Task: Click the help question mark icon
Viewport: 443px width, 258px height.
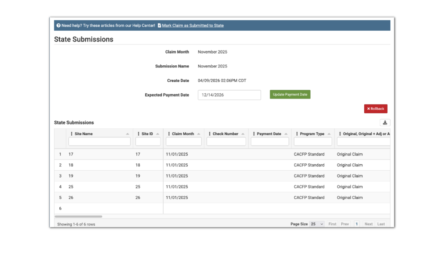Action: click(58, 25)
